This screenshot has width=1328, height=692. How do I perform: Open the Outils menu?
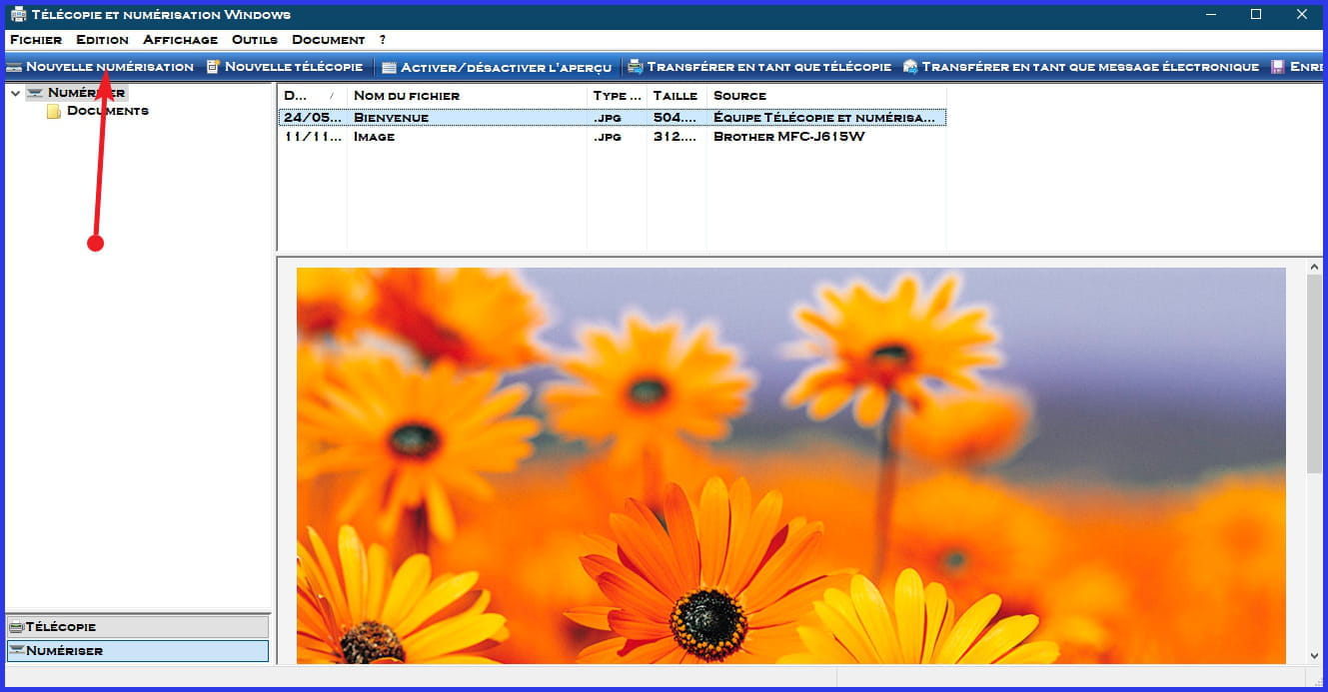[x=255, y=40]
